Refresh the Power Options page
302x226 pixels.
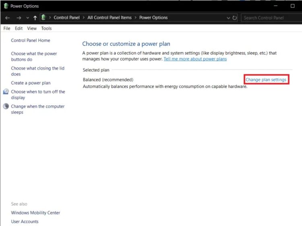235,18
